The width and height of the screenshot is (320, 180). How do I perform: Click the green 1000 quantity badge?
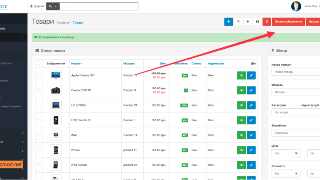pyautogui.click(x=184, y=106)
